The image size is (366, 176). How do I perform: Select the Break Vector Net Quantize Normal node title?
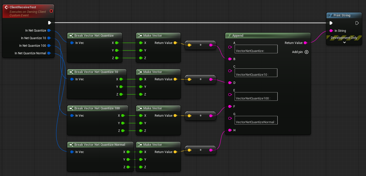coord(100,145)
